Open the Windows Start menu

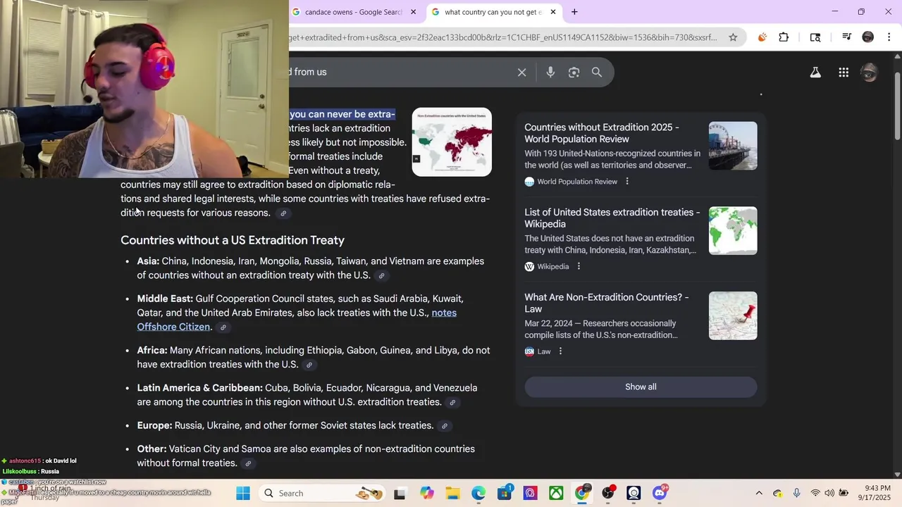243,493
